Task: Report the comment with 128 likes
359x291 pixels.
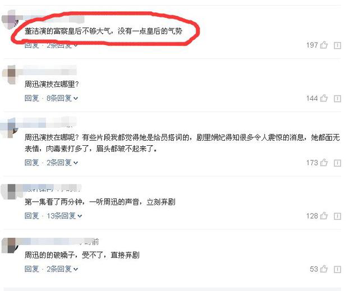Action: pyautogui.click(x=338, y=216)
